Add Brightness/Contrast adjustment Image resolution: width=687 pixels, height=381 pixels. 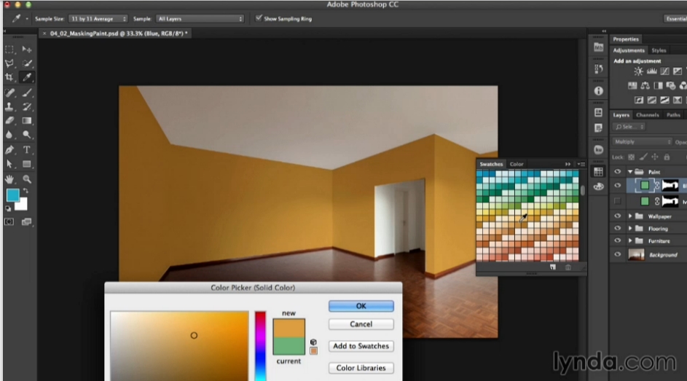638,71
